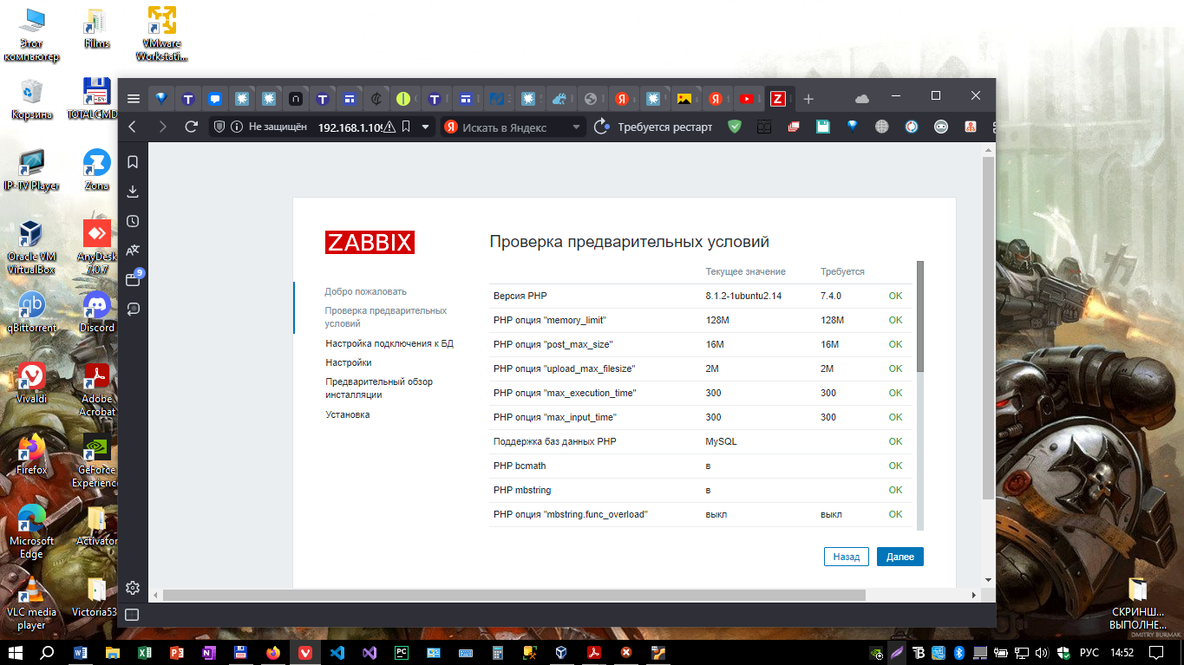
Task: Click the shield tracker blocker icon
Action: coord(220,127)
